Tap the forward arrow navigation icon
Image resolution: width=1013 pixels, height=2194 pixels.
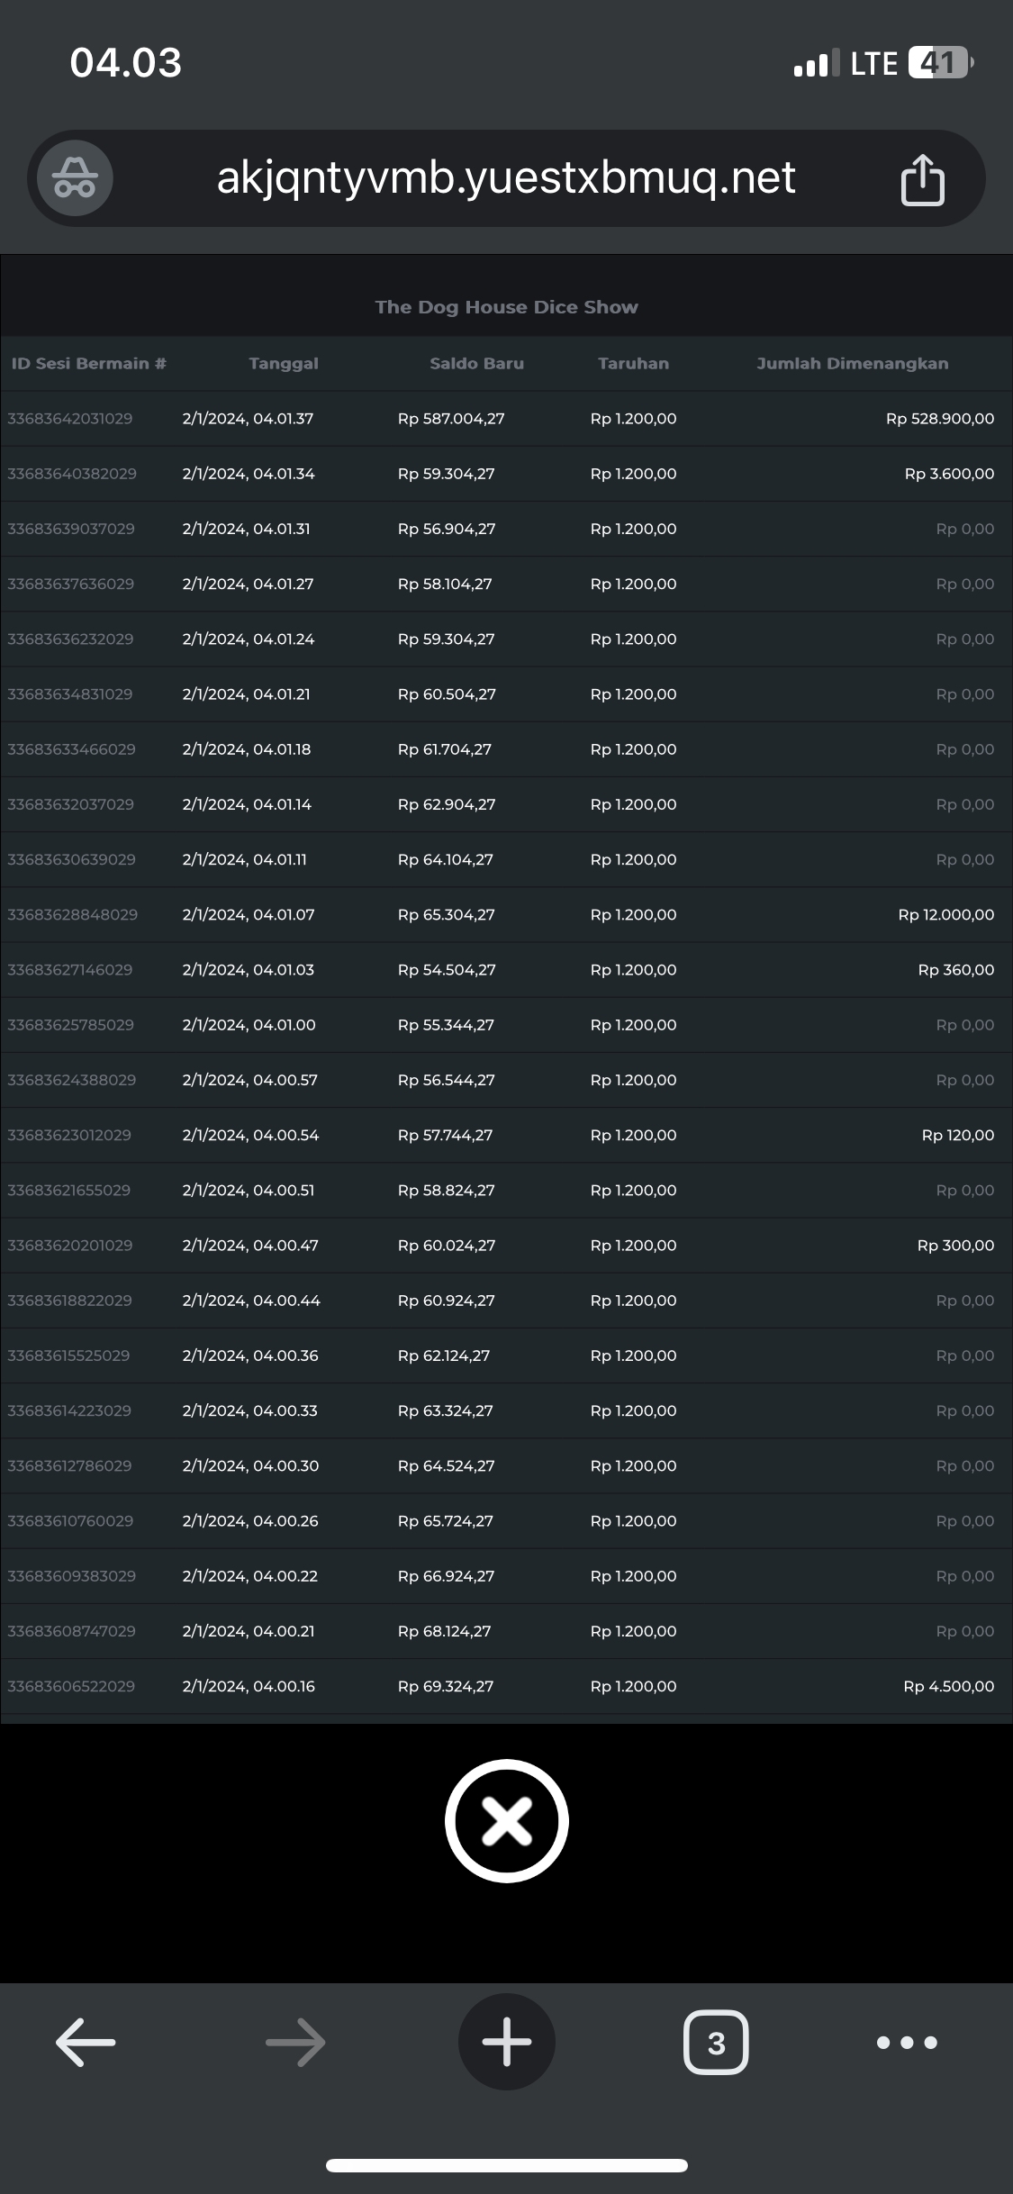click(295, 2042)
